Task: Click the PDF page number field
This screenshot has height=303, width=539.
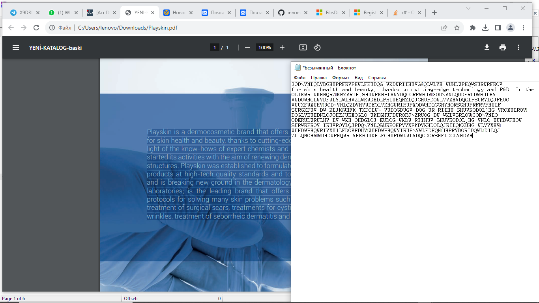Action: coord(215,47)
